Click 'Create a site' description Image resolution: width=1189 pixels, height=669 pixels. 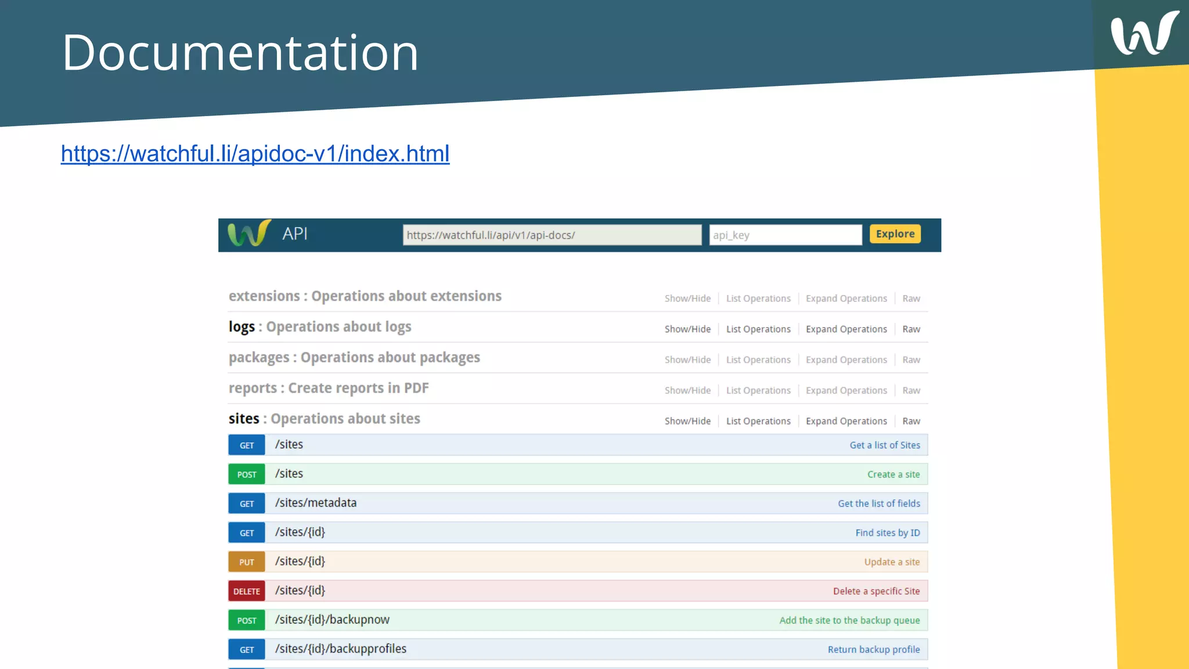pos(893,474)
